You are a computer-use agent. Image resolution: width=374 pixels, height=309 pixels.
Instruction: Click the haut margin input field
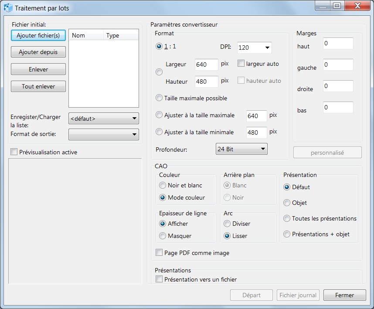338,44
